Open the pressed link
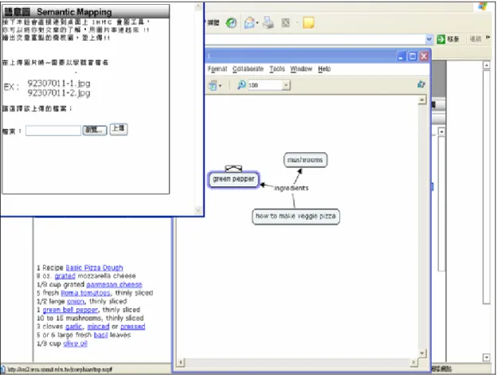Viewport: 498px width, 375px height. tap(133, 326)
